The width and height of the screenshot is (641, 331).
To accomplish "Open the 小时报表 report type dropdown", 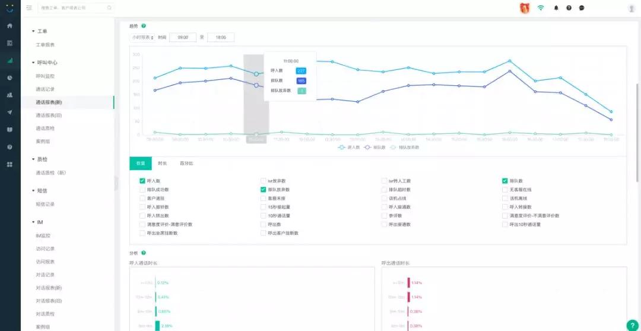I will [142, 37].
